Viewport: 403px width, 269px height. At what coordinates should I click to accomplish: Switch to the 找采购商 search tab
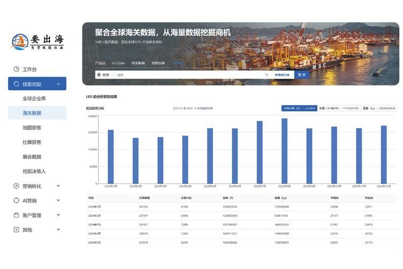(x=138, y=63)
